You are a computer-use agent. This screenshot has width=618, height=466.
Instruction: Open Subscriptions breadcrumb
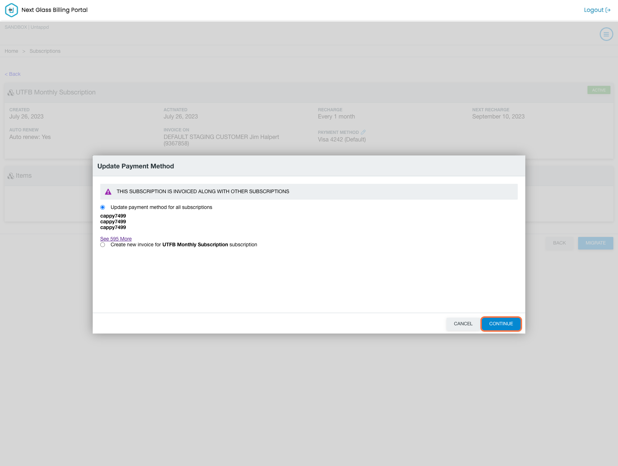point(45,51)
